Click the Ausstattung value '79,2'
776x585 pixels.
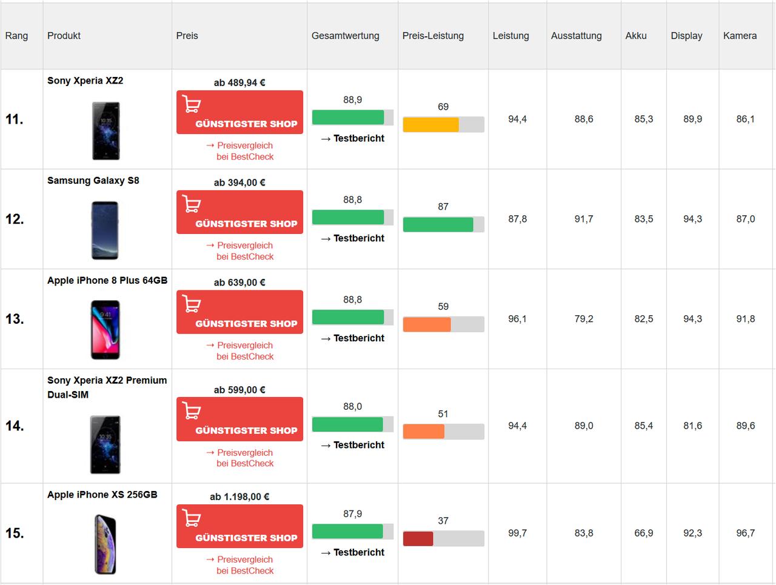pos(584,319)
